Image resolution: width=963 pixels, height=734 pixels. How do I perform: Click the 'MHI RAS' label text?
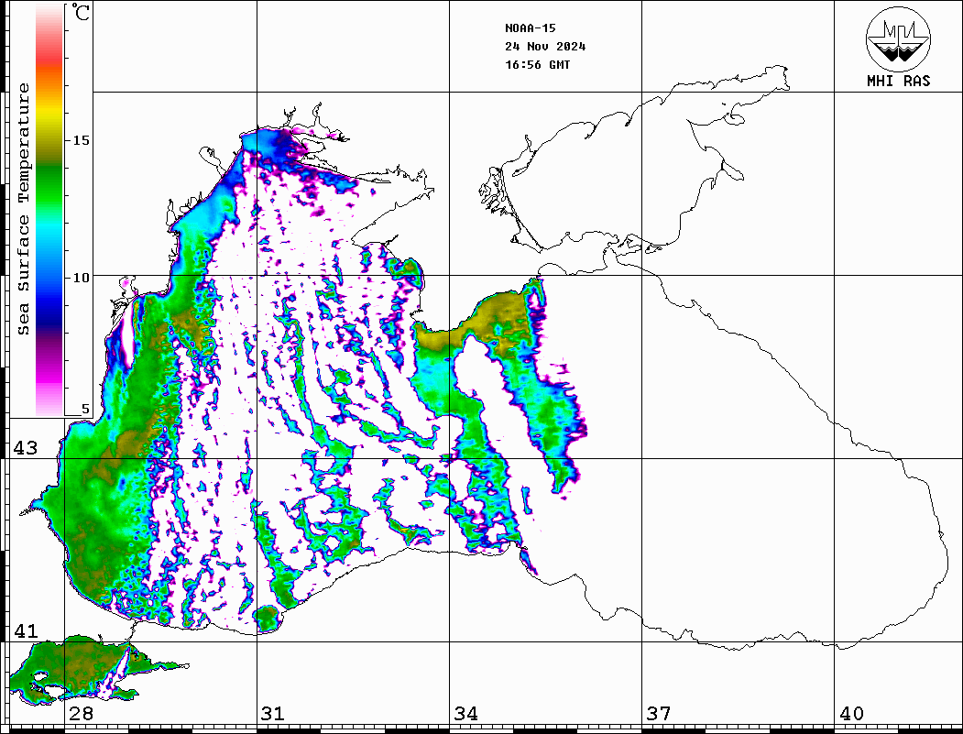(898, 81)
